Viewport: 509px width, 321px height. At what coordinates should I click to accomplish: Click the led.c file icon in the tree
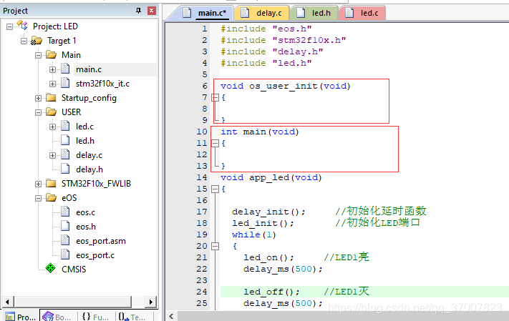pyautogui.click(x=66, y=126)
